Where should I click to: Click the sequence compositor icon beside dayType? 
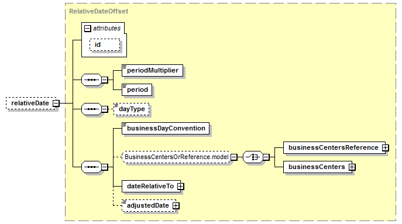point(91,109)
